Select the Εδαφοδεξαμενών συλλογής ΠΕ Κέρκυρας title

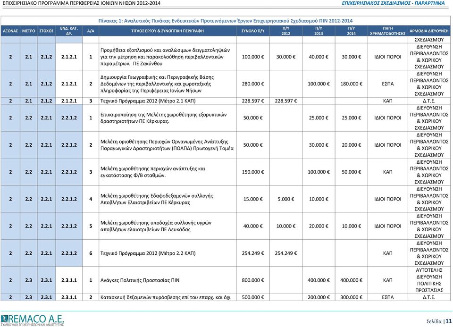[157, 199]
